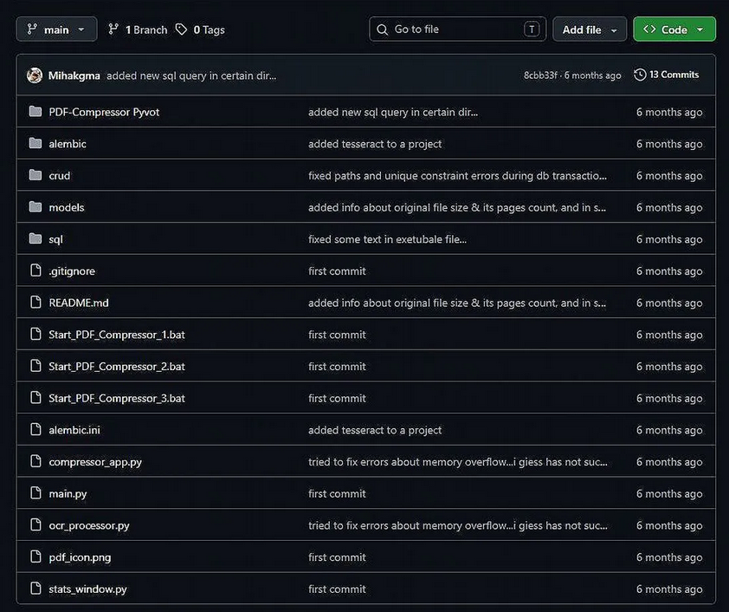The image size is (729, 612).
Task: Open the 13 Commits history
Action: [667, 75]
